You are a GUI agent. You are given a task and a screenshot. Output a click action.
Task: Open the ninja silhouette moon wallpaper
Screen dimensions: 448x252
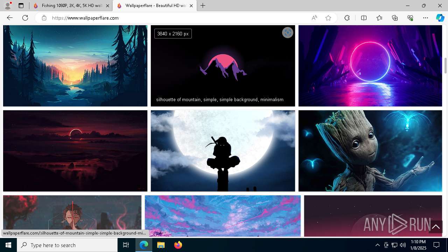click(x=223, y=151)
